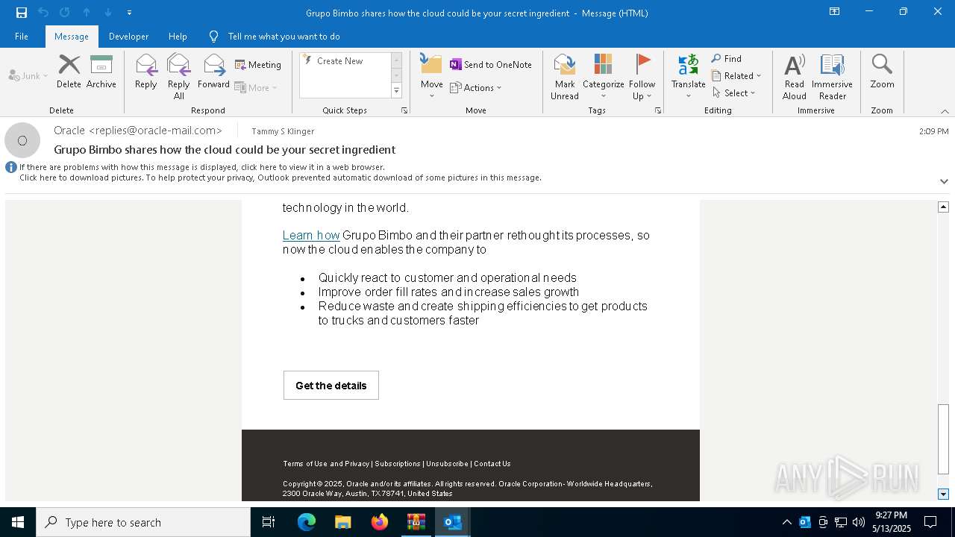955x537 pixels.
Task: Open the Follow Up dropdown
Action: [642, 76]
